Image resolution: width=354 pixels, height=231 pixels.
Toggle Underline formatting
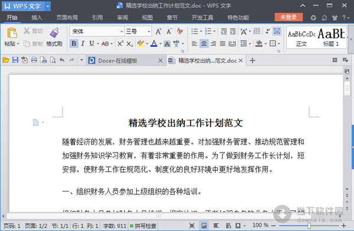click(x=91, y=44)
